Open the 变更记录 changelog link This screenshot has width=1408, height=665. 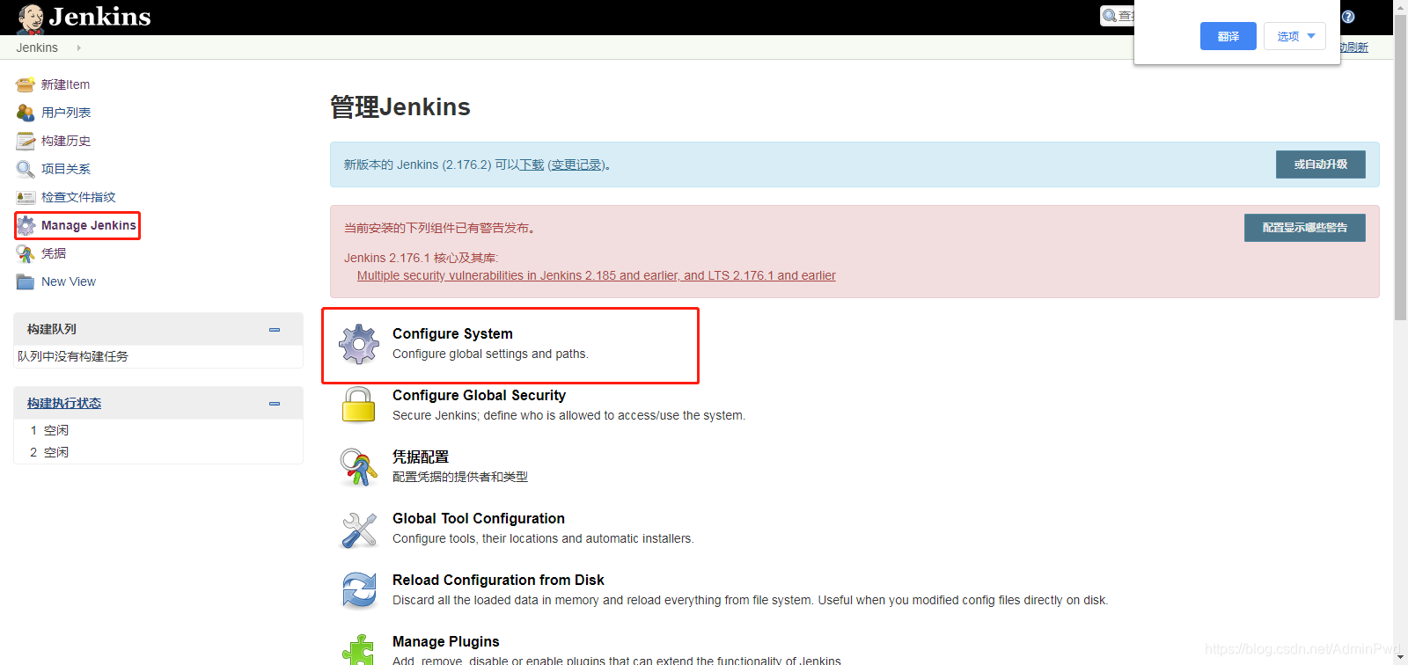pos(576,164)
